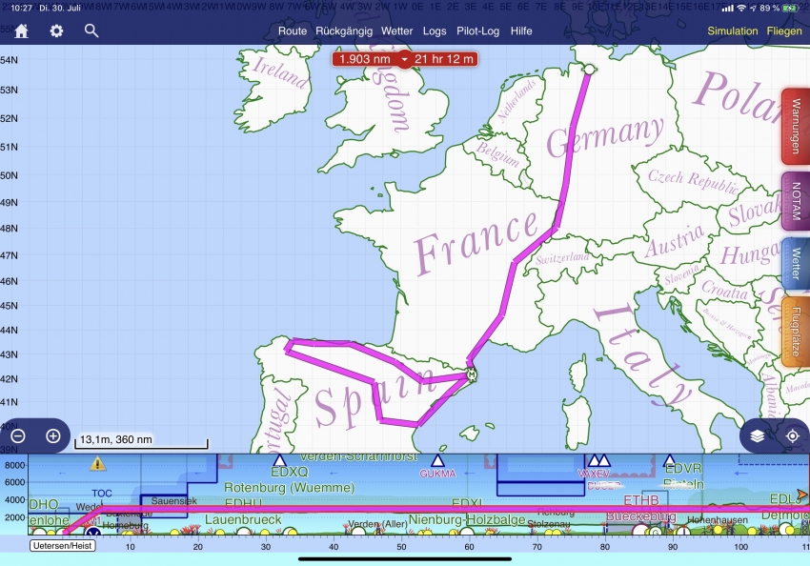Tap the "Switzerland" label on the map
The height and width of the screenshot is (566, 810).
tap(562, 257)
